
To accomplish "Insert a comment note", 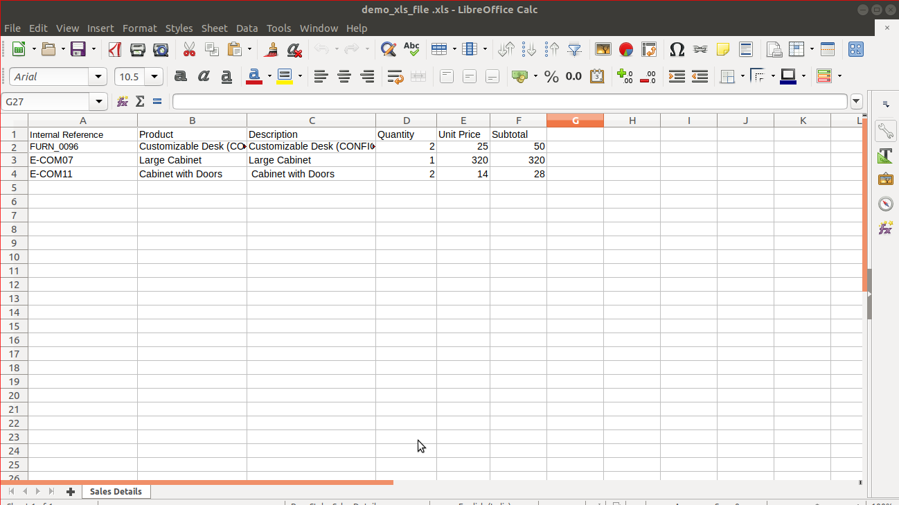I will tap(723, 49).
